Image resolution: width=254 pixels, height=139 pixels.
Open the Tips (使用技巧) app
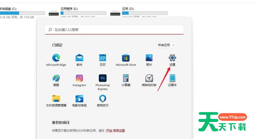[103, 99]
